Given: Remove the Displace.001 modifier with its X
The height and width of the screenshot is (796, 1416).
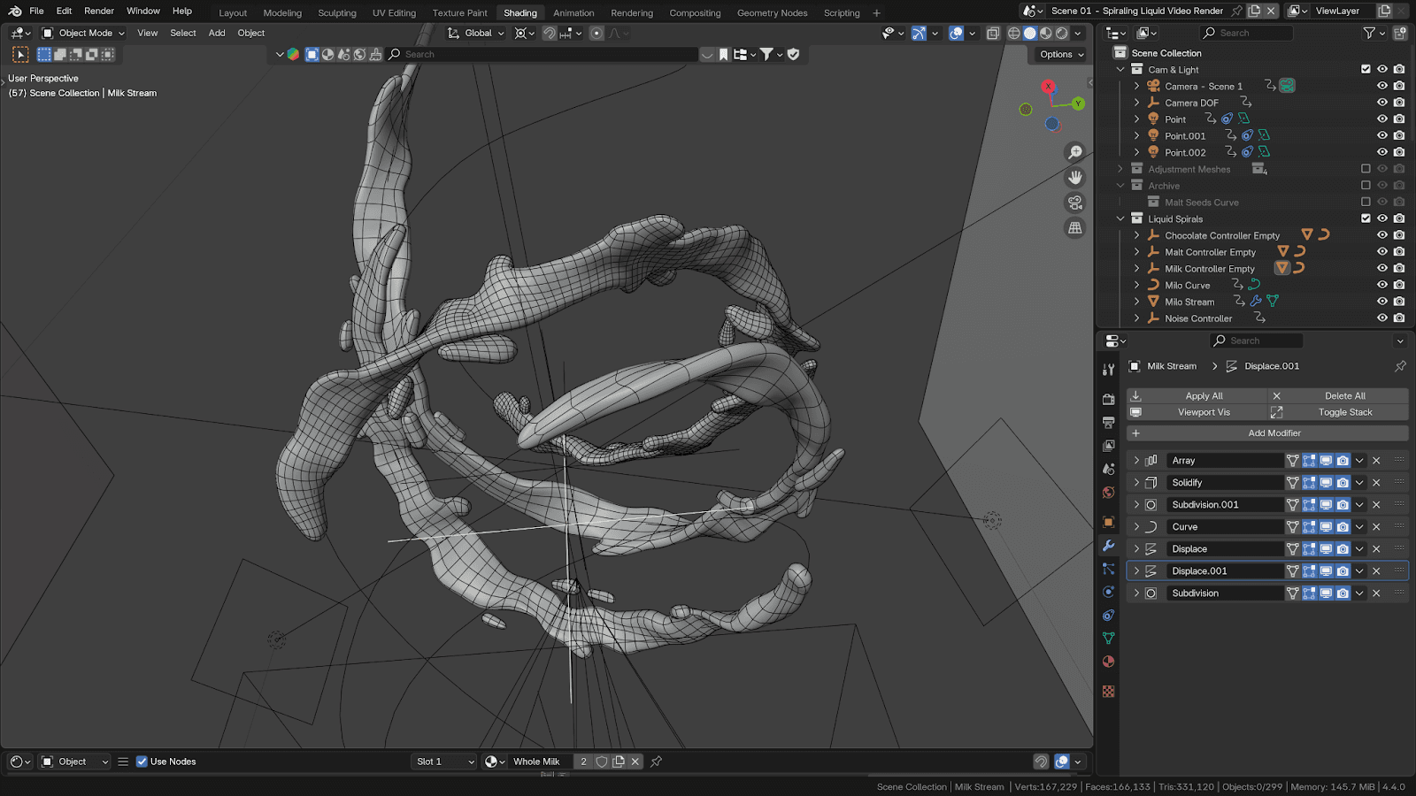Looking at the screenshot, I should 1376,571.
